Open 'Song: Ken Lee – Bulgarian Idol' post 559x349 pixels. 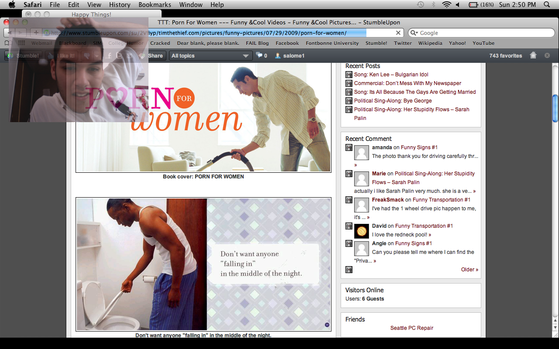[391, 75]
